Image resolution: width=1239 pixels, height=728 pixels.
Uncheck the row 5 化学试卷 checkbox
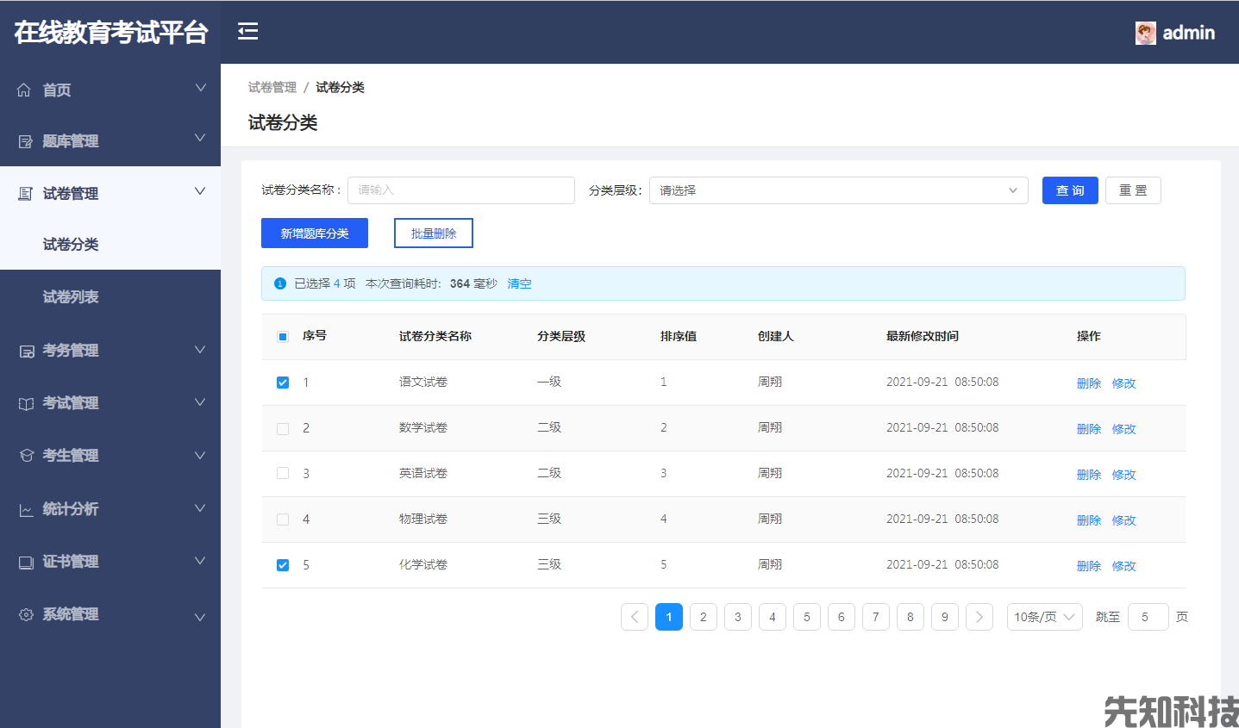[x=283, y=565]
